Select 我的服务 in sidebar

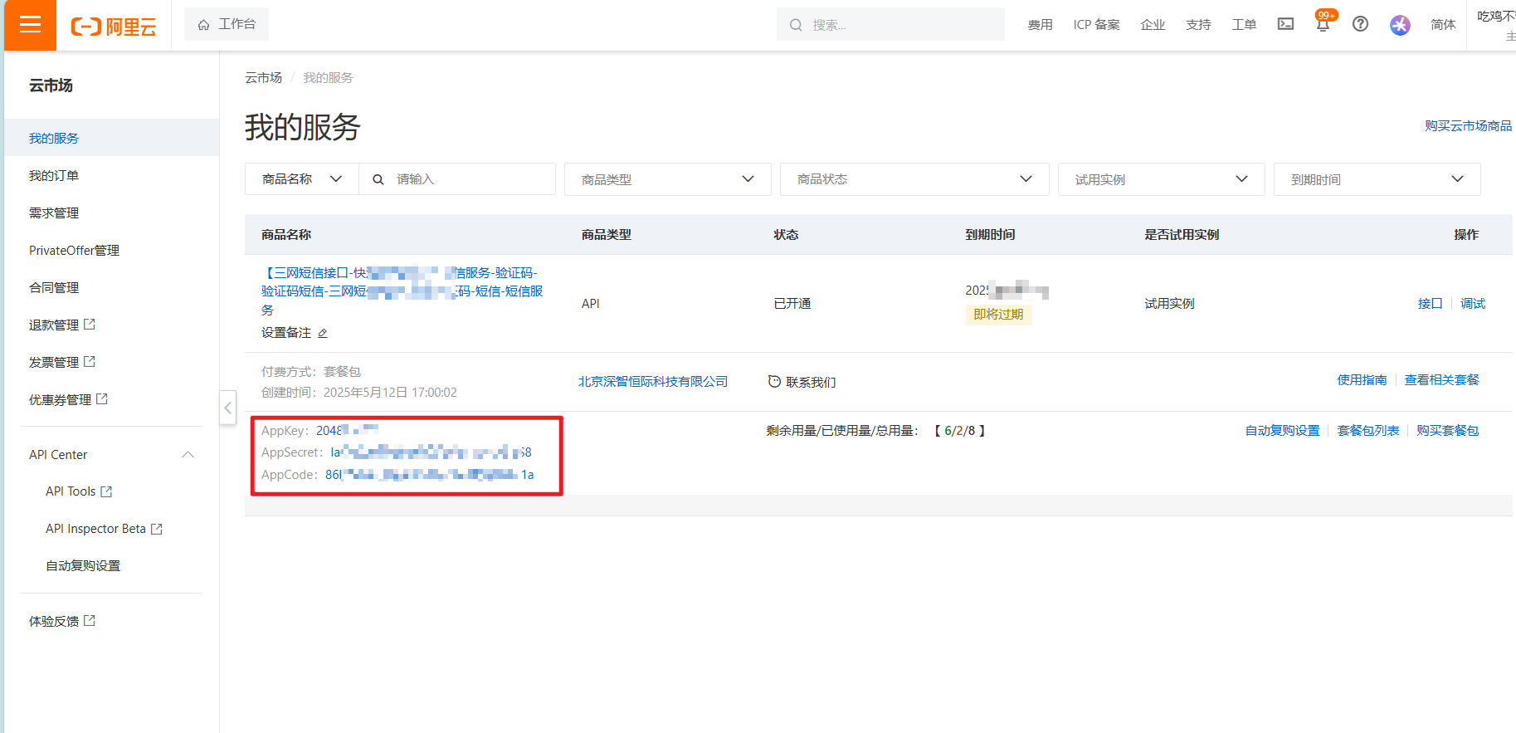pyautogui.click(x=112, y=138)
